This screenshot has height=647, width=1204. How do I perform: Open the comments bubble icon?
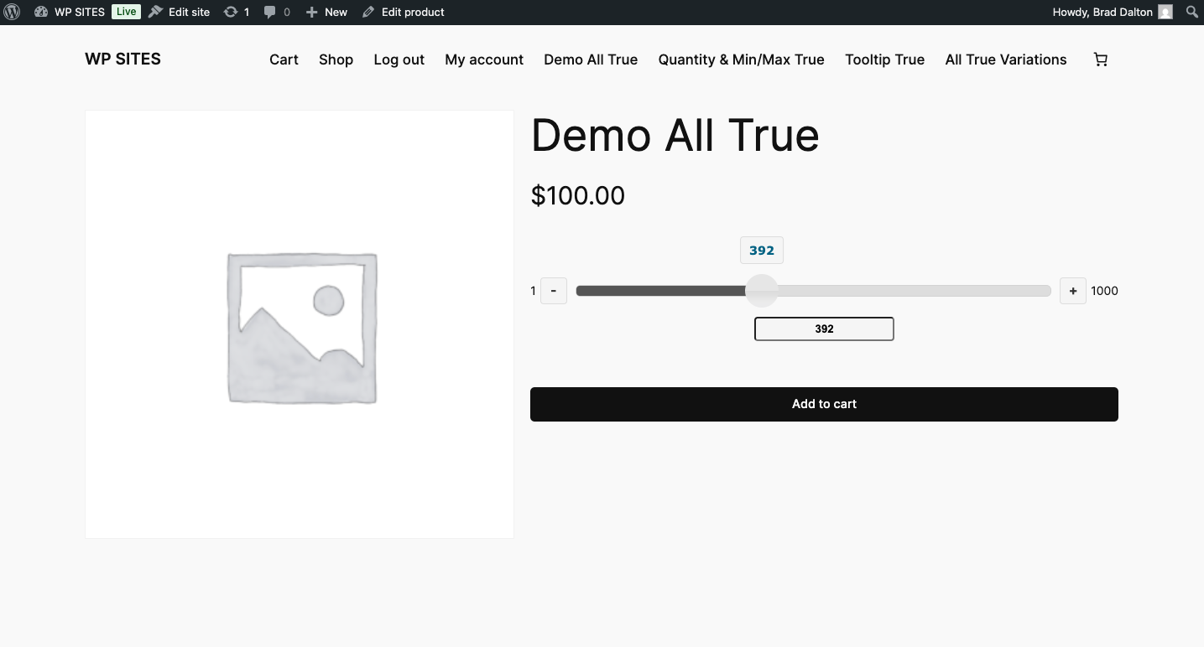coord(269,12)
